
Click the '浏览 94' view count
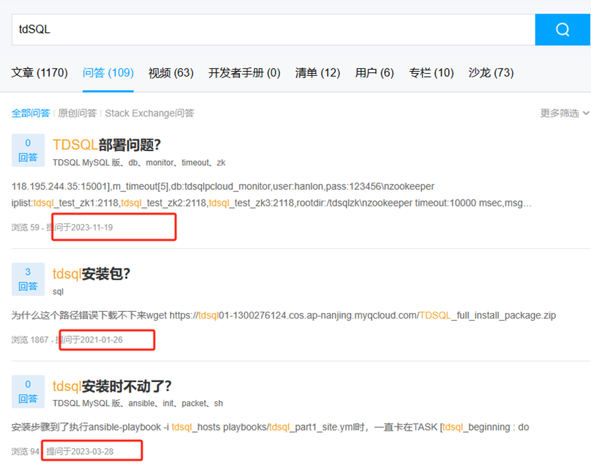(x=25, y=451)
